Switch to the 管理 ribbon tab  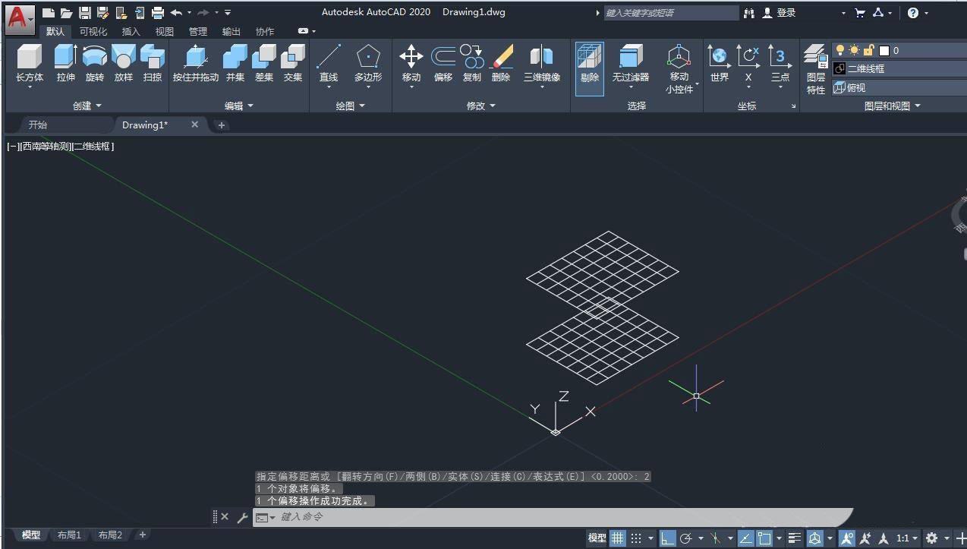198,31
